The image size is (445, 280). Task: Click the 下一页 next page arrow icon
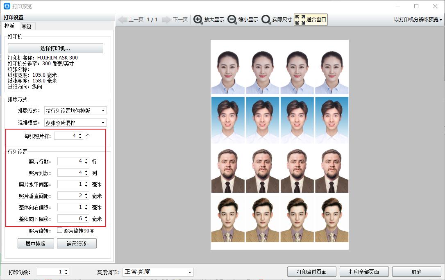167,19
